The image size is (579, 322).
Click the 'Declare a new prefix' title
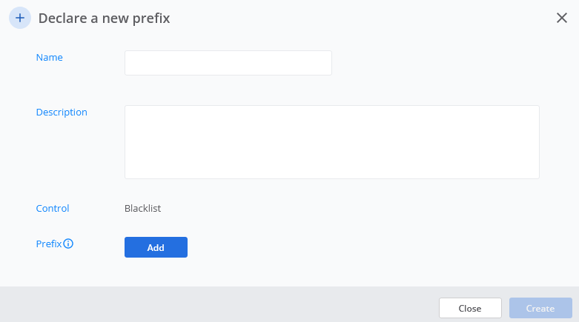pos(104,18)
